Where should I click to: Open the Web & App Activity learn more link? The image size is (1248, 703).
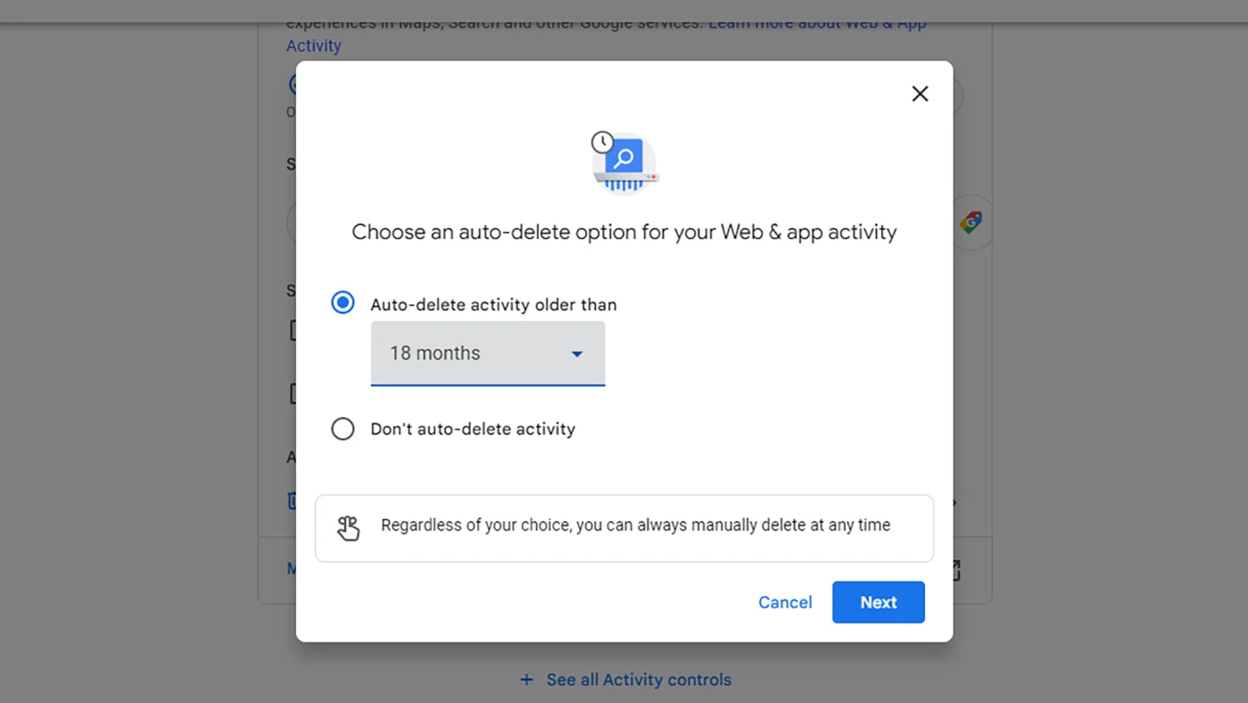pos(816,22)
